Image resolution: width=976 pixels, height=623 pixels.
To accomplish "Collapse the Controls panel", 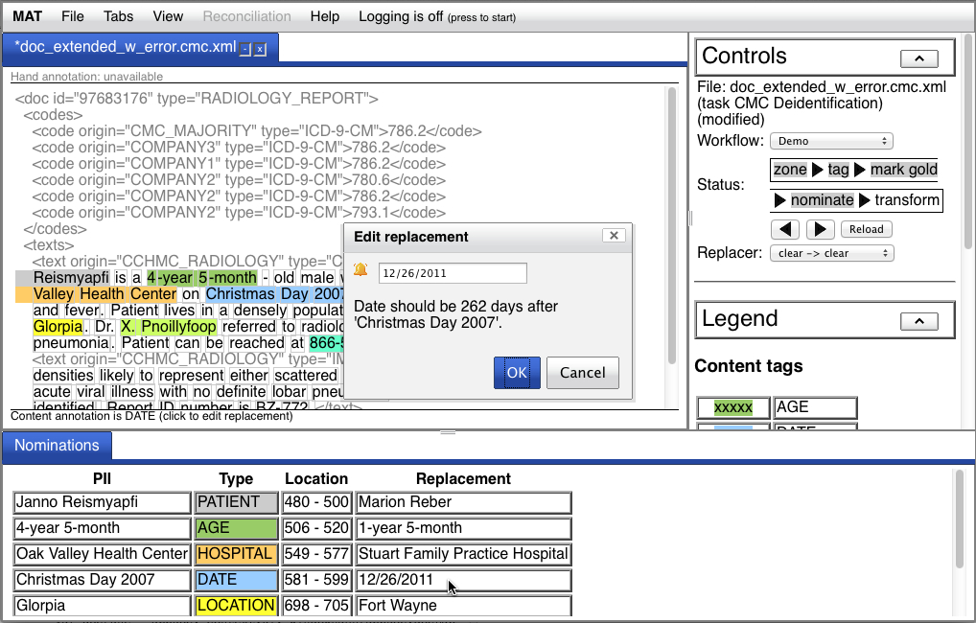I will coord(919,58).
